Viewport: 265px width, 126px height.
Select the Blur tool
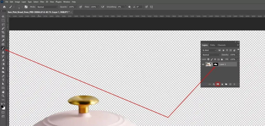[x=3, y=68]
